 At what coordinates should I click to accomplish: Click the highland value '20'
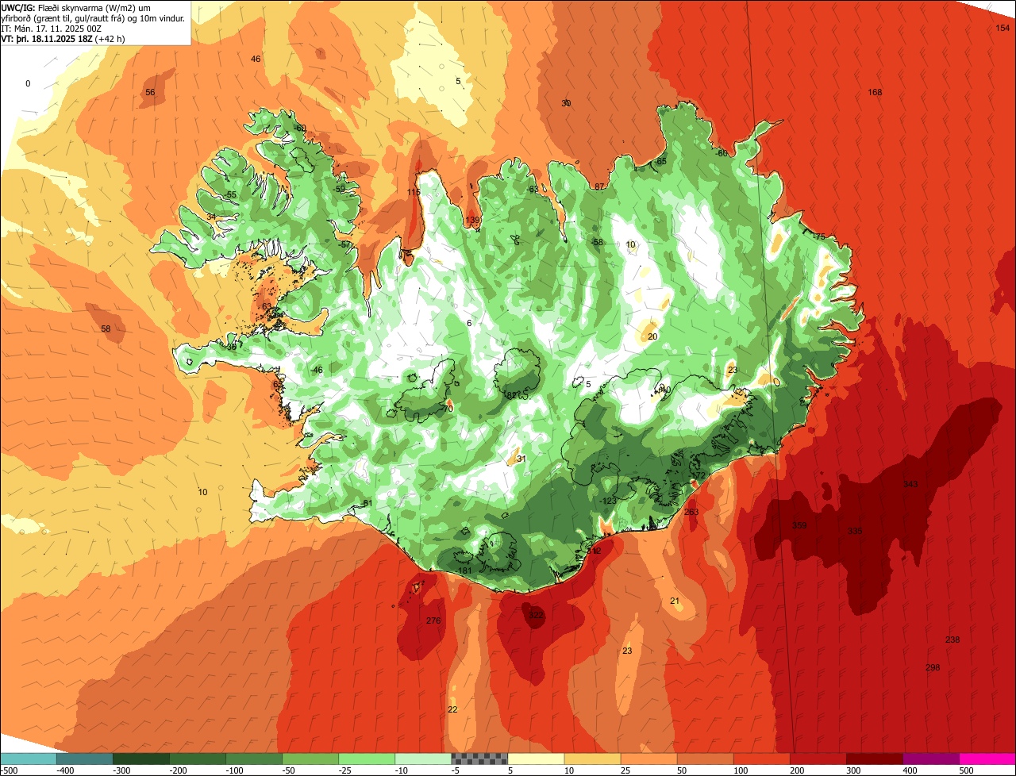[x=652, y=336]
